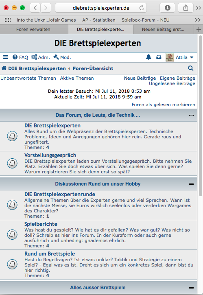
Task: Switch to the 'Neuen Beitrag erst...' tab
Action: pyautogui.click(x=163, y=29)
